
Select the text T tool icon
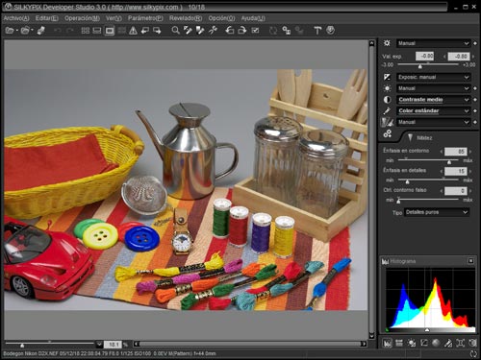coord(317,31)
